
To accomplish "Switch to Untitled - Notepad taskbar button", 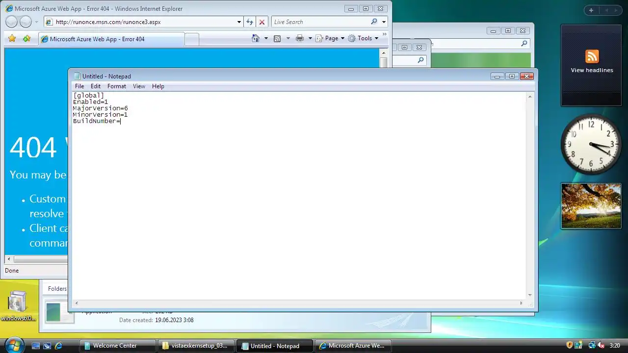I will pyautogui.click(x=274, y=346).
